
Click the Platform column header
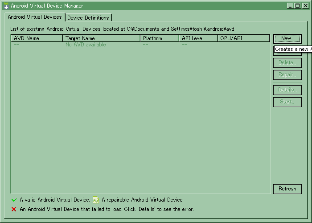point(160,38)
